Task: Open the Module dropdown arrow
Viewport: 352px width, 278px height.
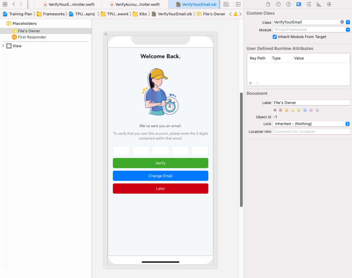Action: [348, 30]
